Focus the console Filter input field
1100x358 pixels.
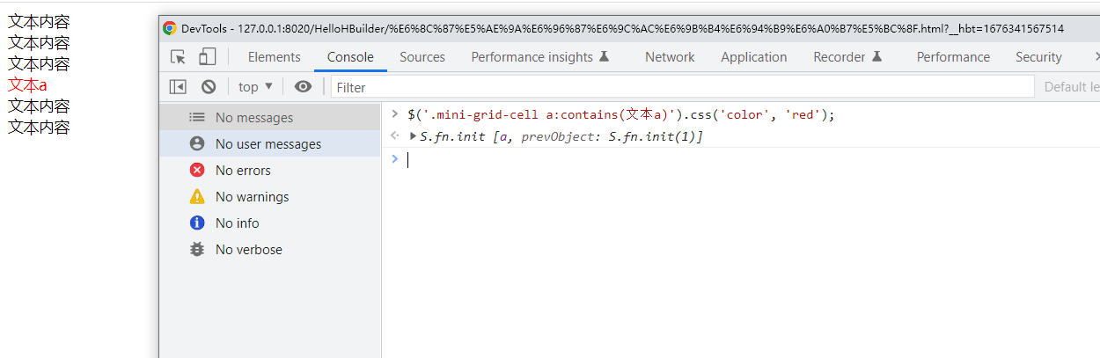(682, 87)
